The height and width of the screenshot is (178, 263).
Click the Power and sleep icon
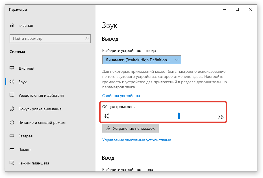(12, 122)
